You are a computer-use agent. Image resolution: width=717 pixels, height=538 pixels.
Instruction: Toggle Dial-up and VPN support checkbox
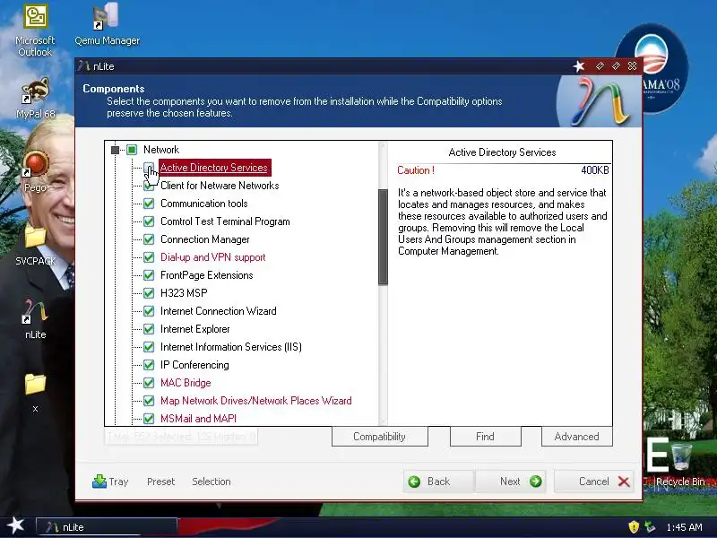[x=149, y=257]
